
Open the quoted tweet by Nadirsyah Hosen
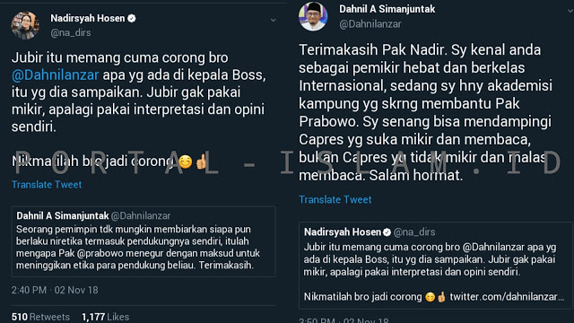436,266
